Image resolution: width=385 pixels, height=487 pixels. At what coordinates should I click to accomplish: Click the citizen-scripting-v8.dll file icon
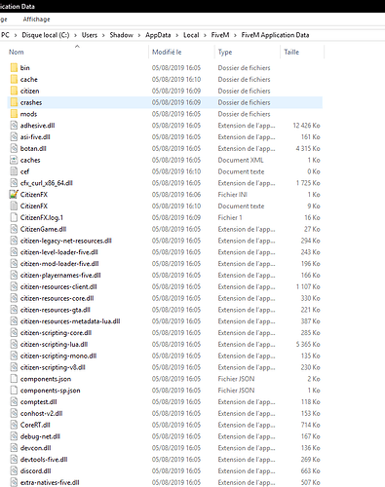pos(14,367)
